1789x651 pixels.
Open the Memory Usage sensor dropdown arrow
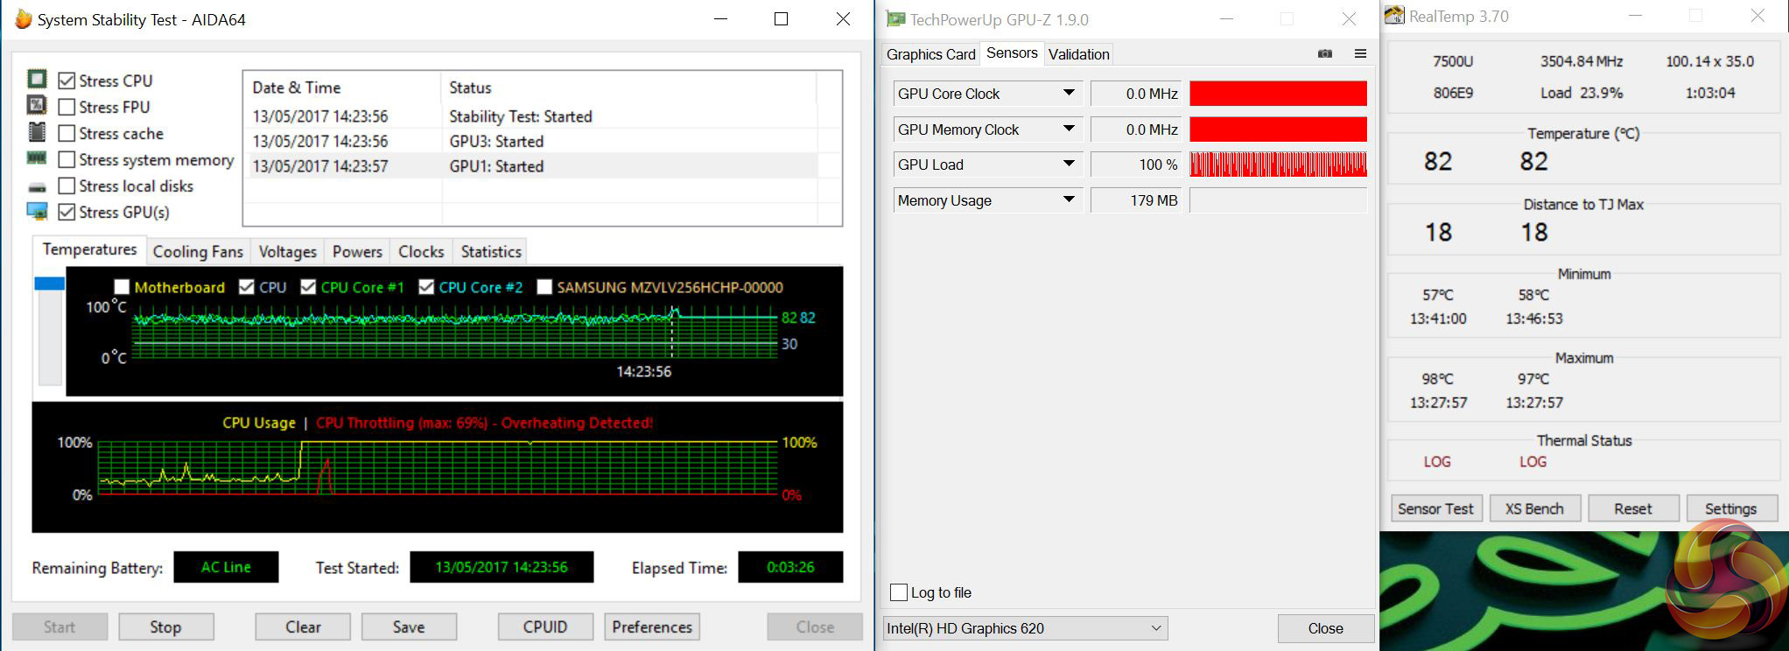click(x=1069, y=199)
